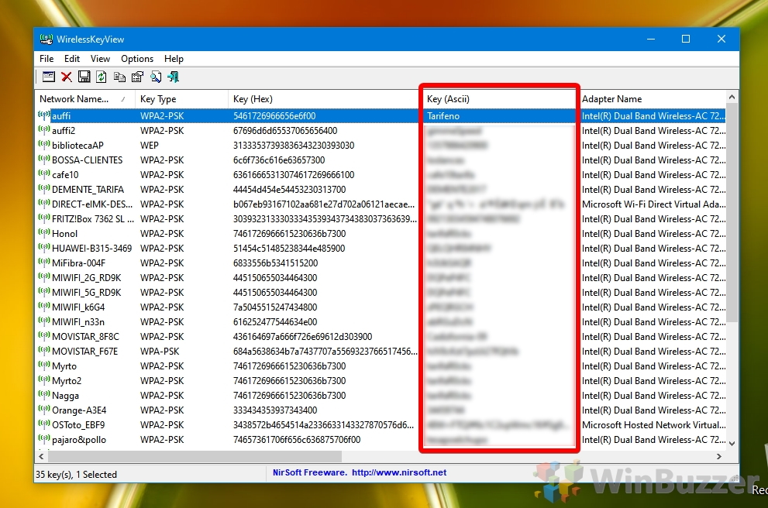Click the first toolbar icon showing a key window
The width and height of the screenshot is (768, 508).
49,77
